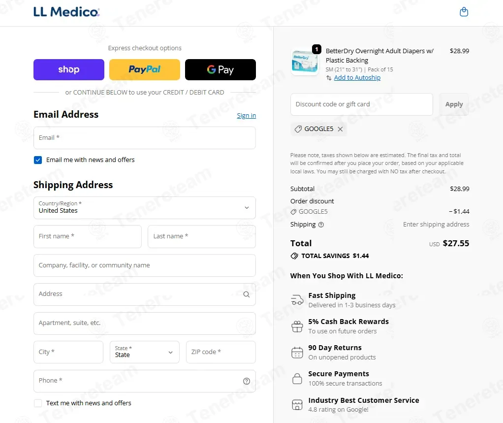Click the total amount $27.55
The image size is (503, 423).
tap(456, 243)
